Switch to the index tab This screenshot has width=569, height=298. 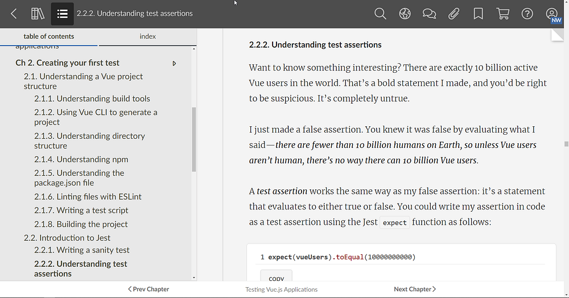(147, 36)
